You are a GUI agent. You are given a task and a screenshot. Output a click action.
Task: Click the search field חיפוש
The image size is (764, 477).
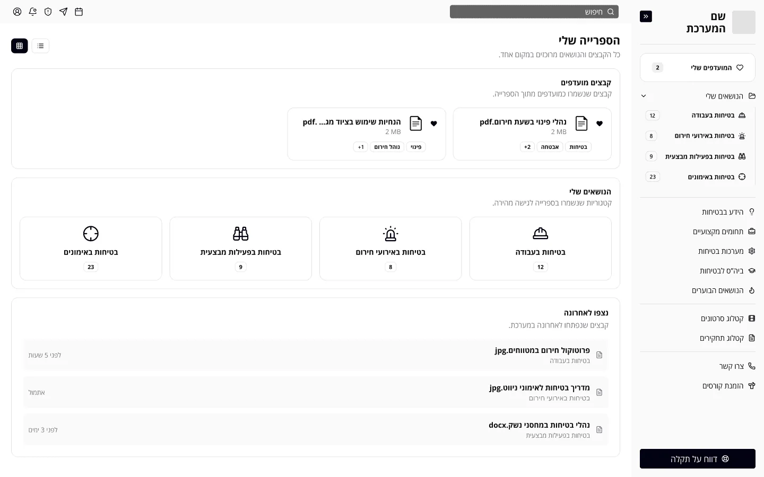[534, 12]
